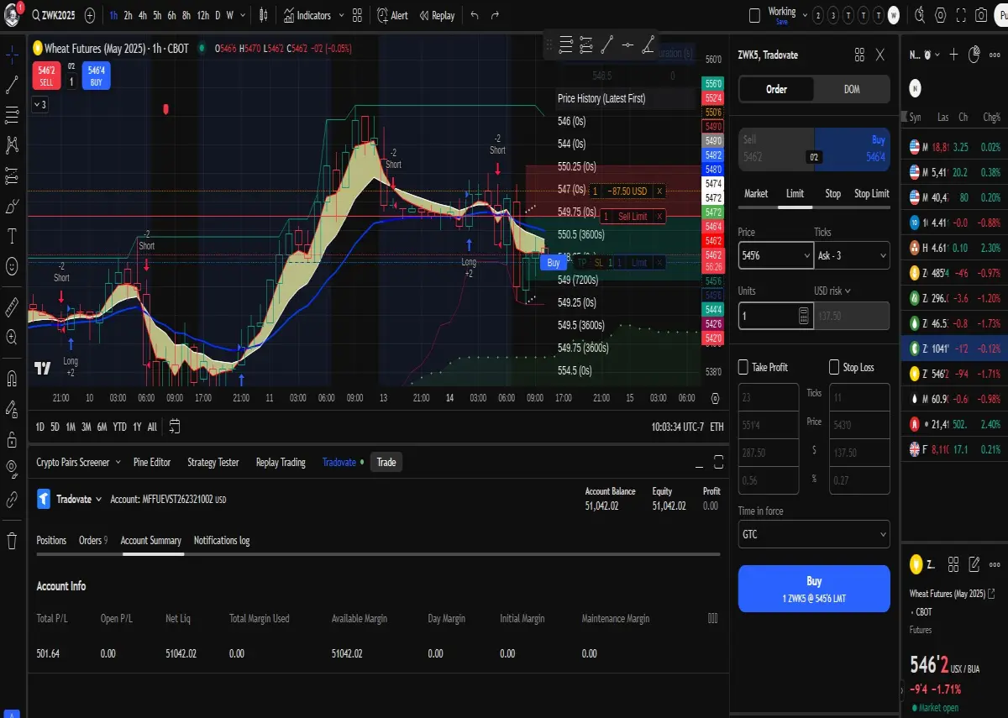Open the Notifications log tab
Image resolution: width=1008 pixels, height=718 pixels.
[x=222, y=540]
